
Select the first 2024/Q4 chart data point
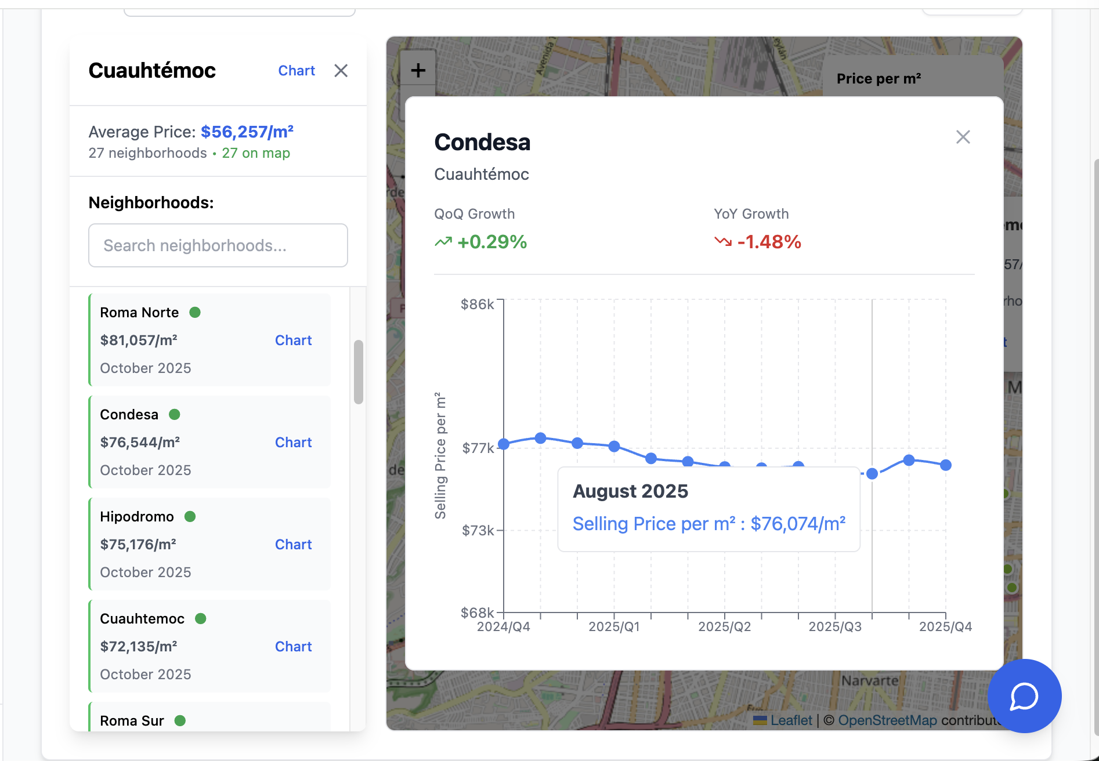click(x=504, y=444)
